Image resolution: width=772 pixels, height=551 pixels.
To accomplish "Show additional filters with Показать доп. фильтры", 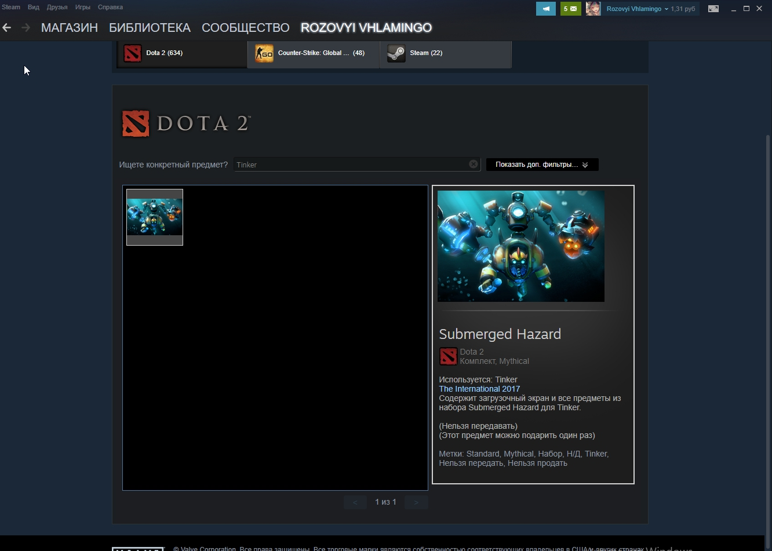I will pos(542,165).
